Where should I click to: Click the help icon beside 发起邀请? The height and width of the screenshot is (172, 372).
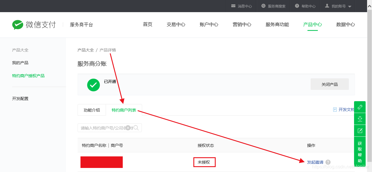coord(328,162)
